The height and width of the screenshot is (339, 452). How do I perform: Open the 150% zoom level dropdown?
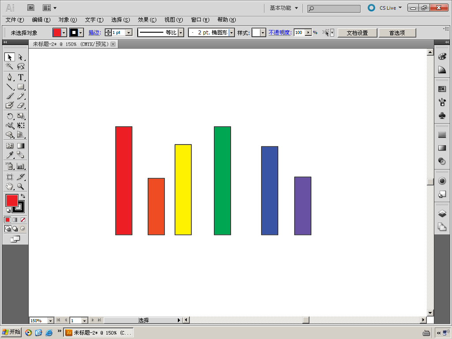click(50, 320)
